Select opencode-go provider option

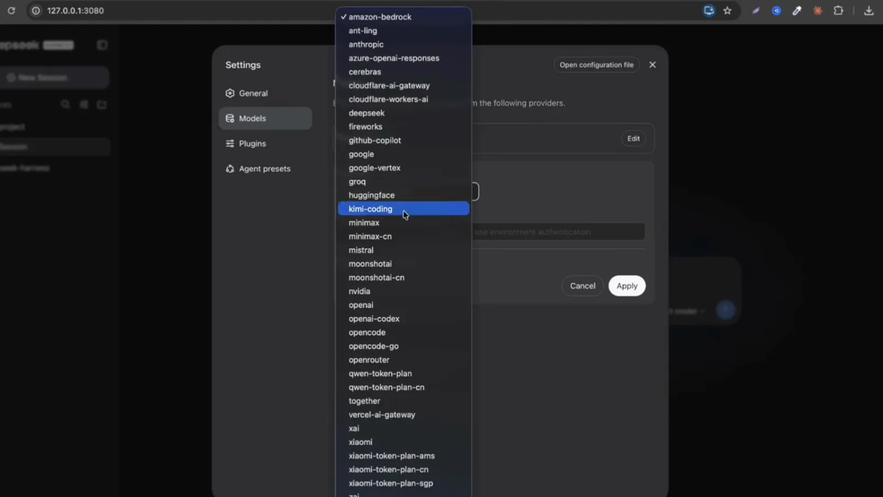403,346
